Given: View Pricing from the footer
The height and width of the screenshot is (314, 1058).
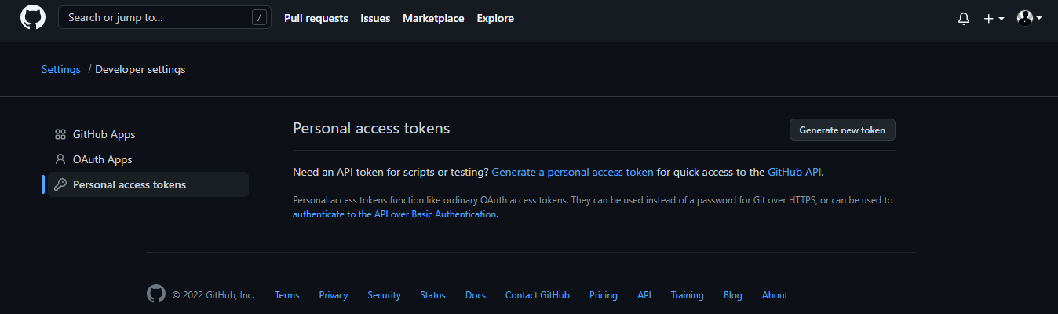Looking at the screenshot, I should click(x=604, y=295).
